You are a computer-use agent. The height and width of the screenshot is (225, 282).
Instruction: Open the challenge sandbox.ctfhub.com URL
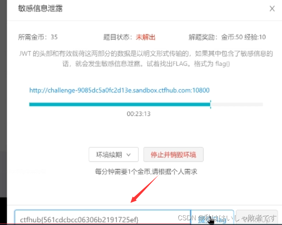point(120,90)
